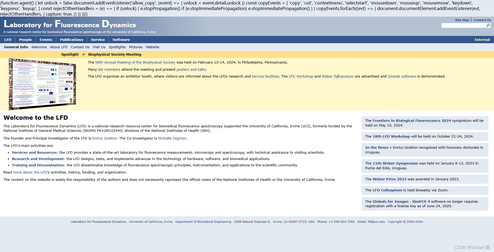Open footer University of California, Irvine link

click(151, 222)
